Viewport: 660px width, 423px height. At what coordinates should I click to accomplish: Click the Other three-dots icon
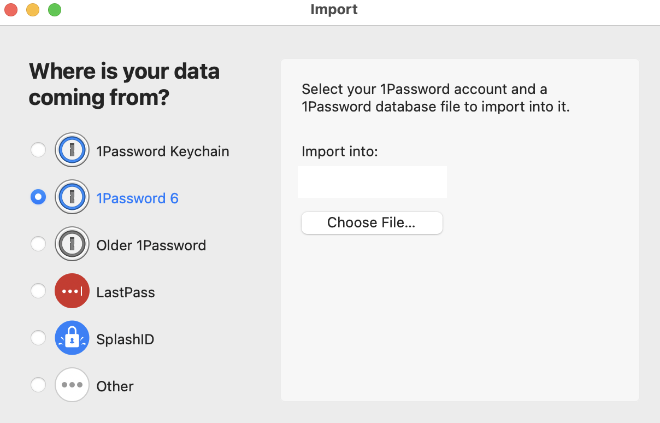point(72,385)
